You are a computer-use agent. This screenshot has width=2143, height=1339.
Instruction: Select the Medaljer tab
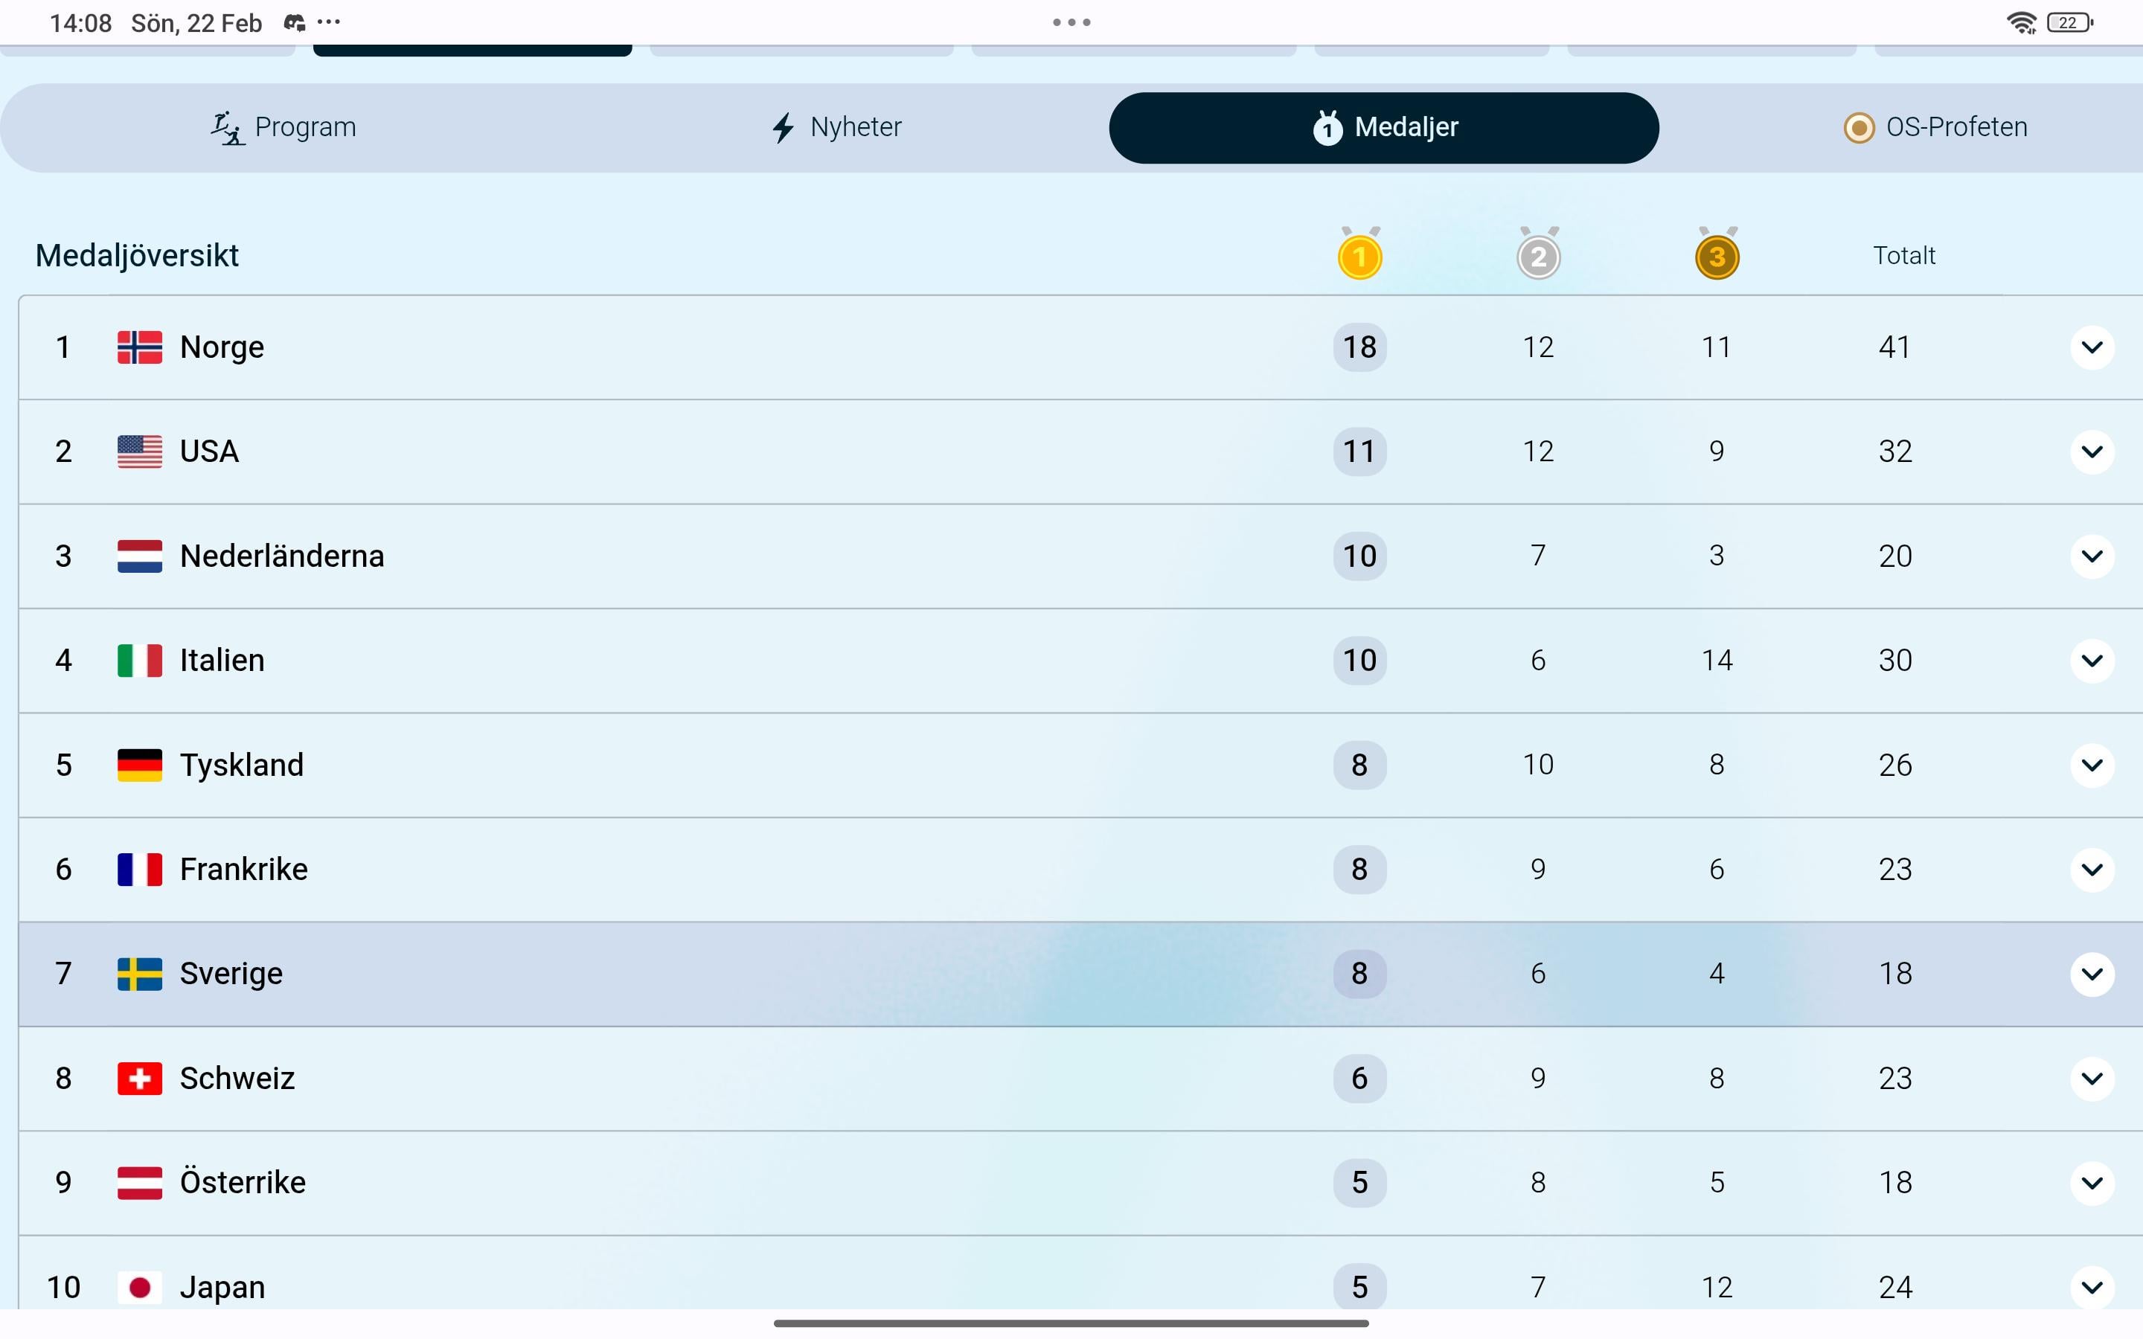[x=1383, y=127]
